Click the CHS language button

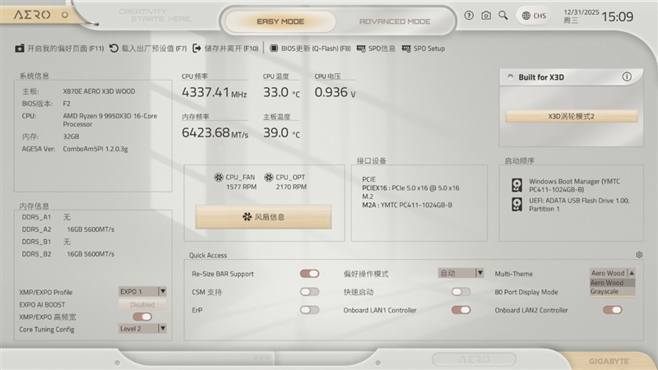coord(534,16)
